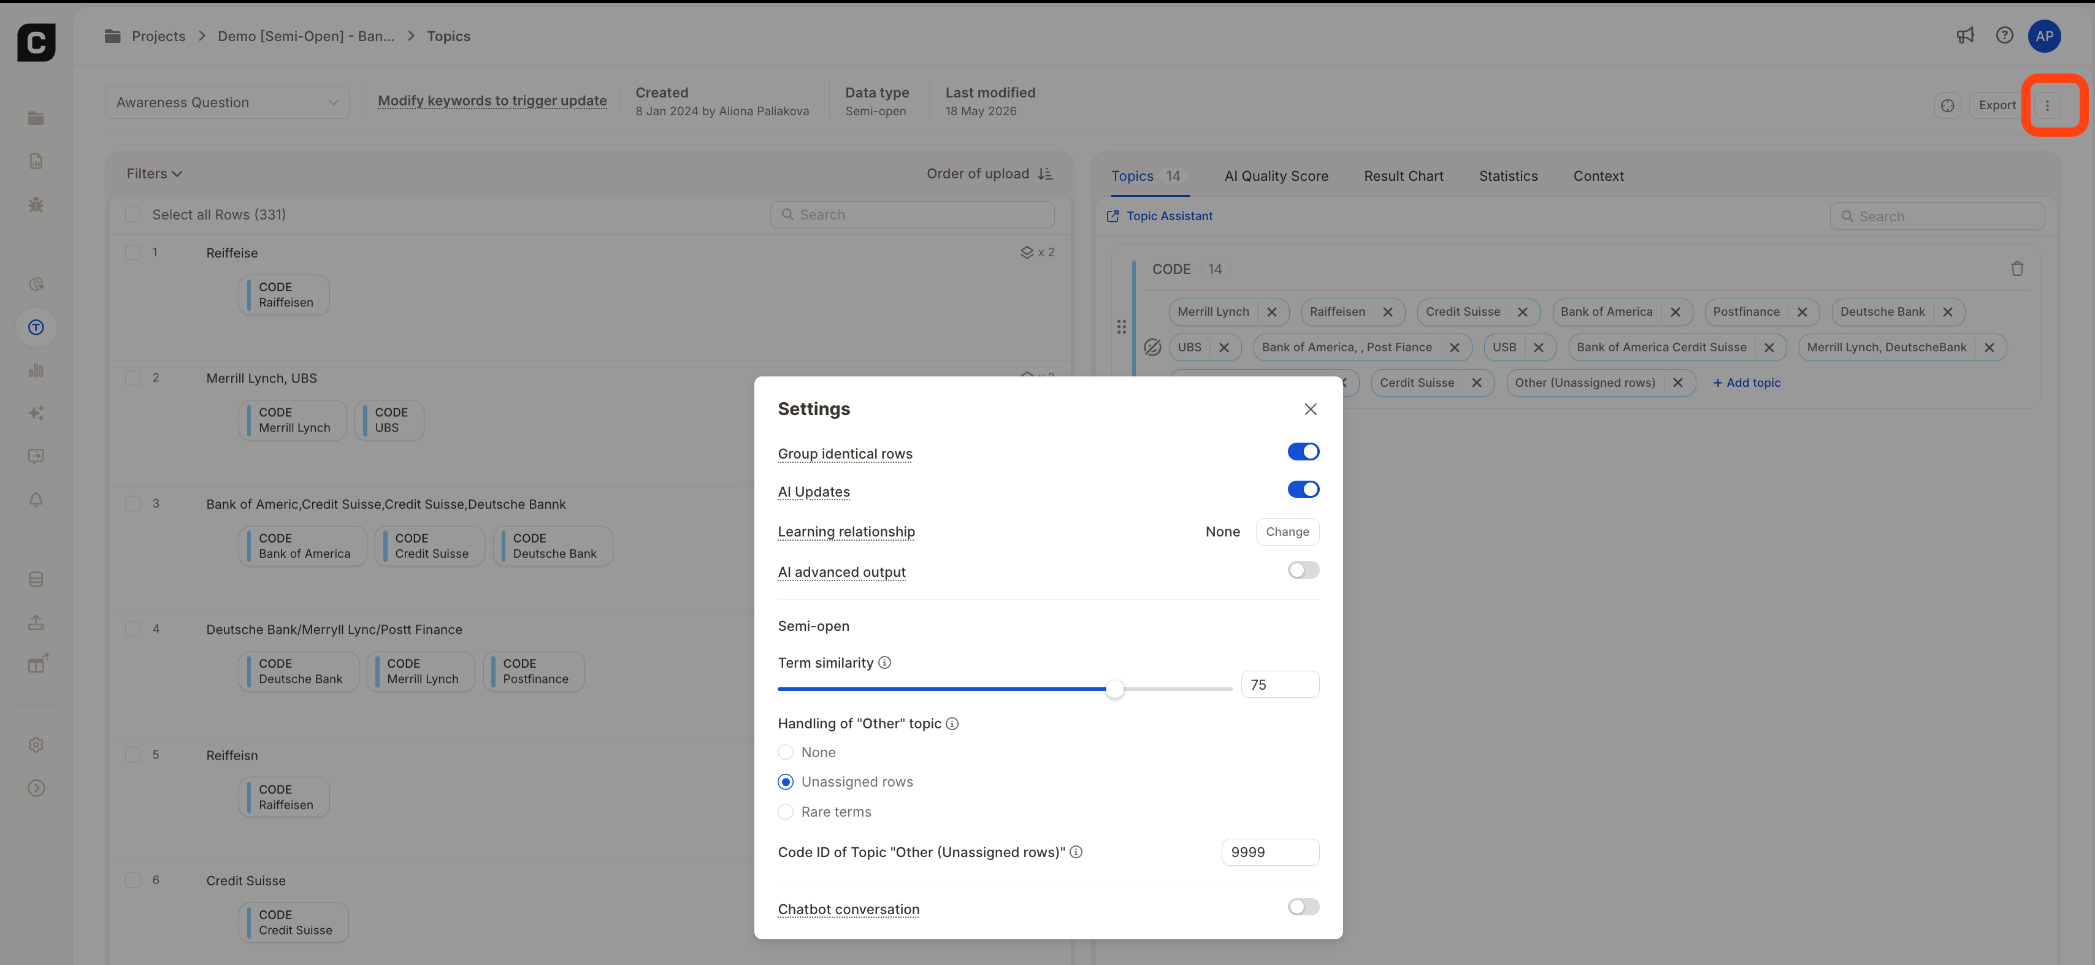Expand the Filters menu
Screen dimensions: 2095x965
click(155, 174)
